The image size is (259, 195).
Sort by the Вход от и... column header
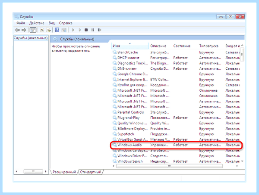pos(232,46)
